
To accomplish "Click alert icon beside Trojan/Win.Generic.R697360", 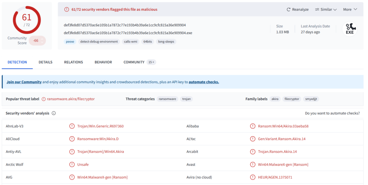I will click(72, 126).
